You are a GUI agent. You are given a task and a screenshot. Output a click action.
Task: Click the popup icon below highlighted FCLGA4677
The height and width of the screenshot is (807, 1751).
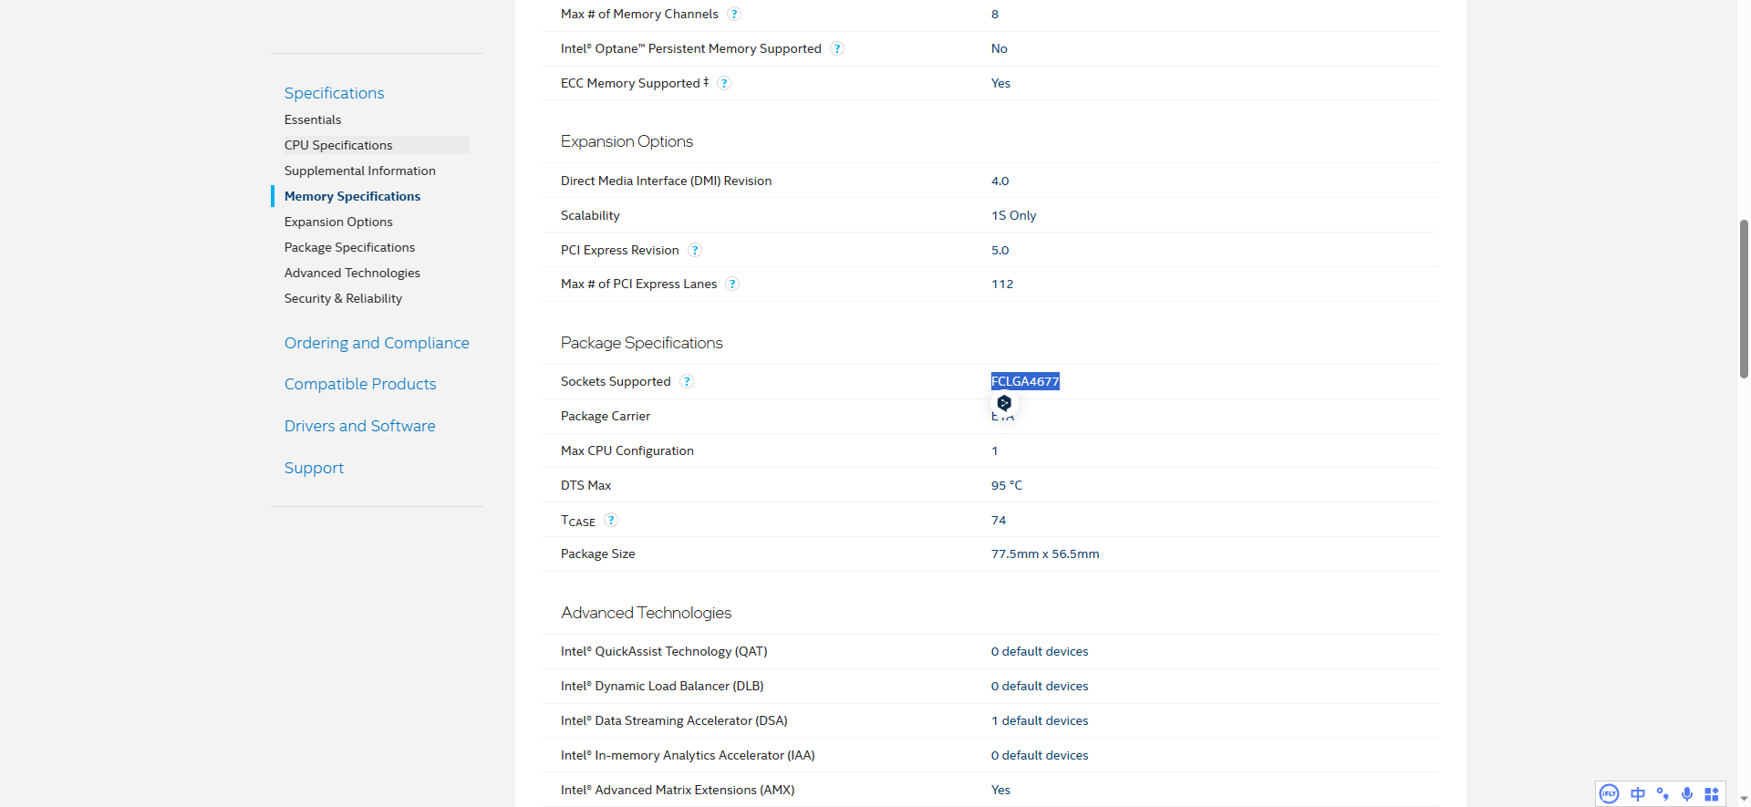(x=1004, y=403)
